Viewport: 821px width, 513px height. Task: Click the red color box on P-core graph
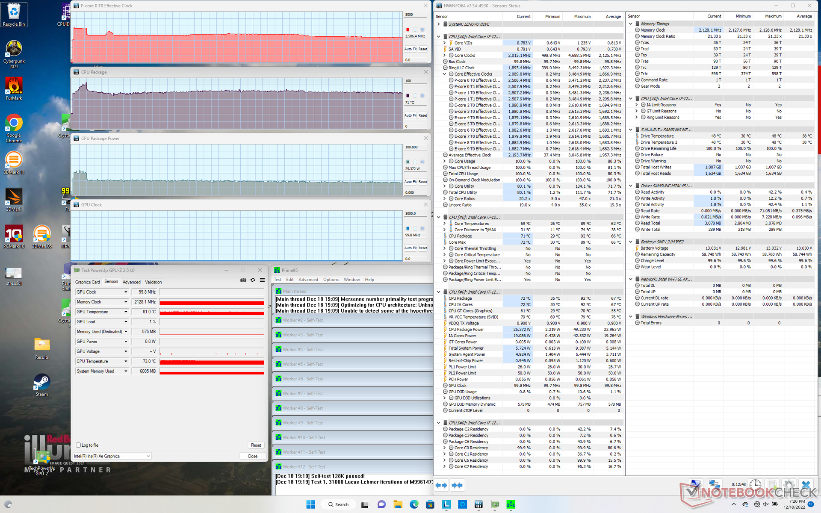click(x=408, y=29)
